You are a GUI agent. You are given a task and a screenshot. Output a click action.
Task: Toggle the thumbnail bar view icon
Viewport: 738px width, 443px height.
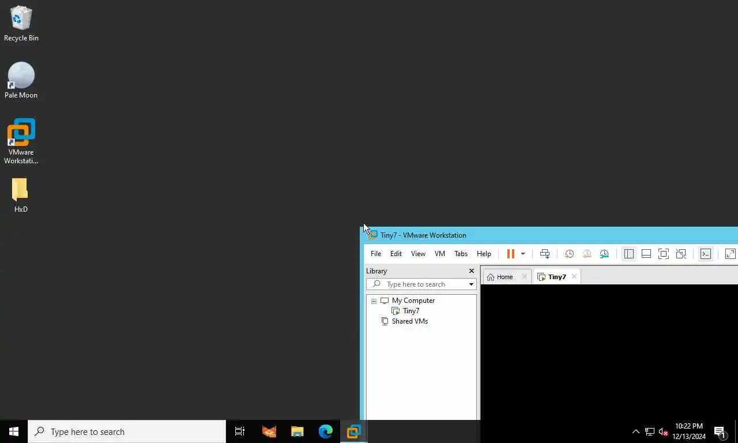pyautogui.click(x=646, y=254)
